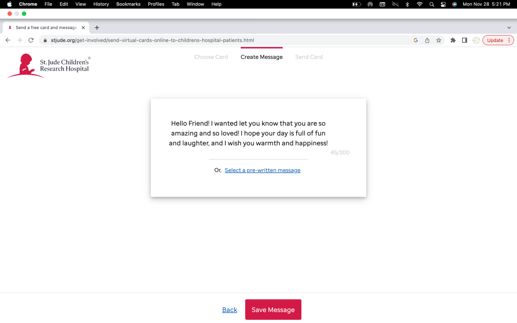Select the Create Message step
This screenshot has height=323, width=517.
[x=262, y=57]
